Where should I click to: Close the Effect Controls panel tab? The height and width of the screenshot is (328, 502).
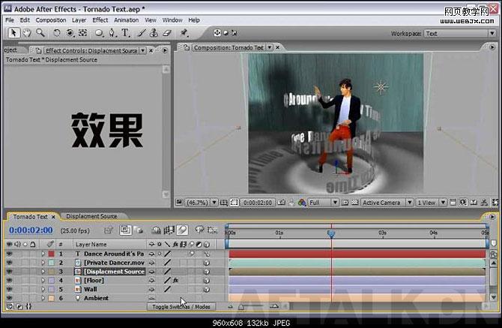click(151, 50)
